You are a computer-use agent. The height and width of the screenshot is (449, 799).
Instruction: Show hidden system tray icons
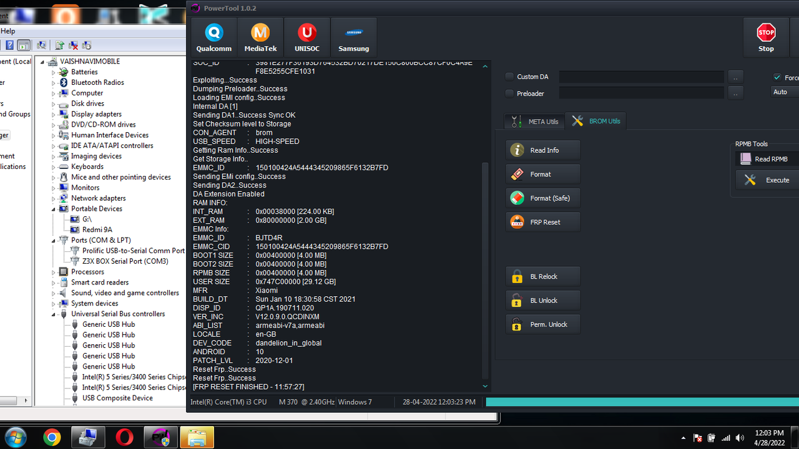pos(684,438)
